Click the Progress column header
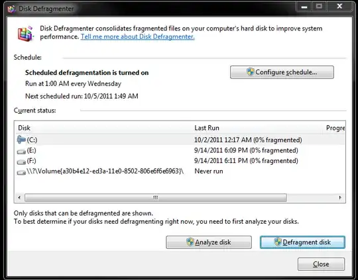 335,128
